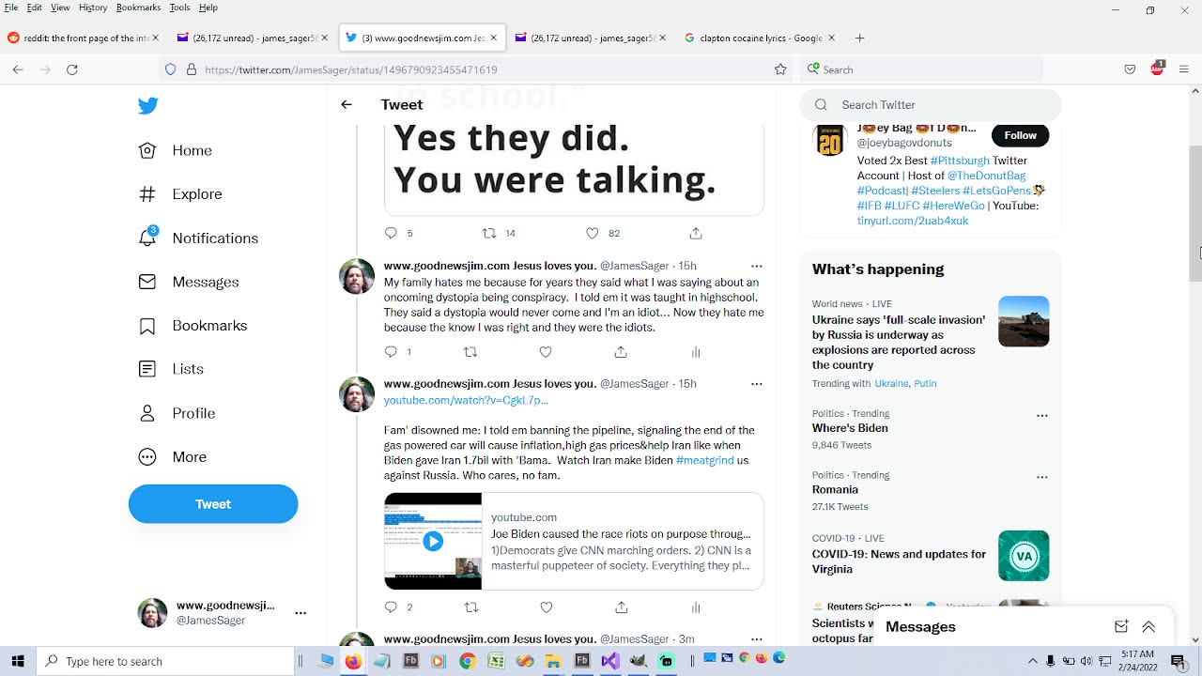
Task: Like the tweet with 82 likes
Action: click(593, 233)
